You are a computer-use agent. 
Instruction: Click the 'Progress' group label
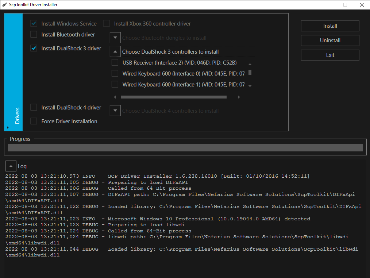coord(20,139)
